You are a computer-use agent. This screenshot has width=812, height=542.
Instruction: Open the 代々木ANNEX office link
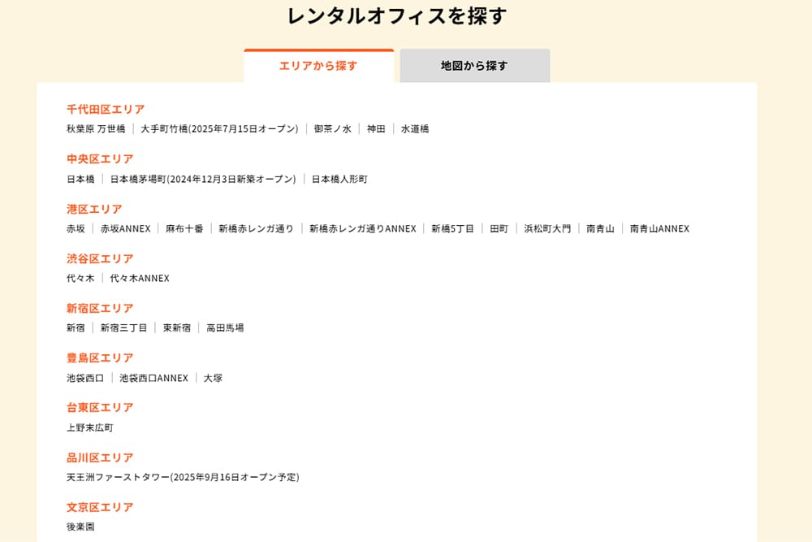140,278
